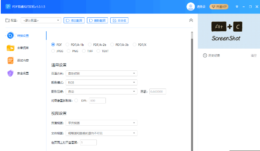Click the user avatar icon

point(190,7)
